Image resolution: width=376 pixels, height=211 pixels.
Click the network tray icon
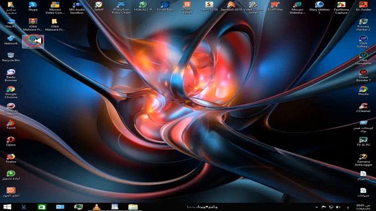[x=331, y=207]
